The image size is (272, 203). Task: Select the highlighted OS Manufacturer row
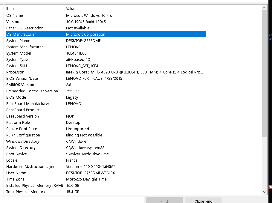pos(106,34)
